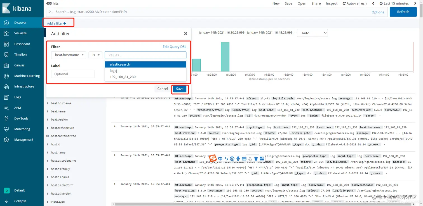Open the Auto interval dropdown
Screen dimensions: 423x206
click(312, 33)
